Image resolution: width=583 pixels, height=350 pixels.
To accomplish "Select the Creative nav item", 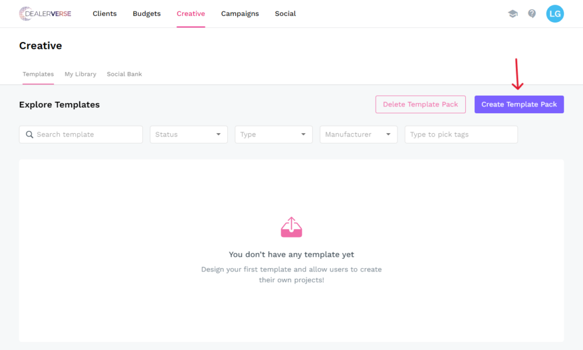I will coord(191,14).
